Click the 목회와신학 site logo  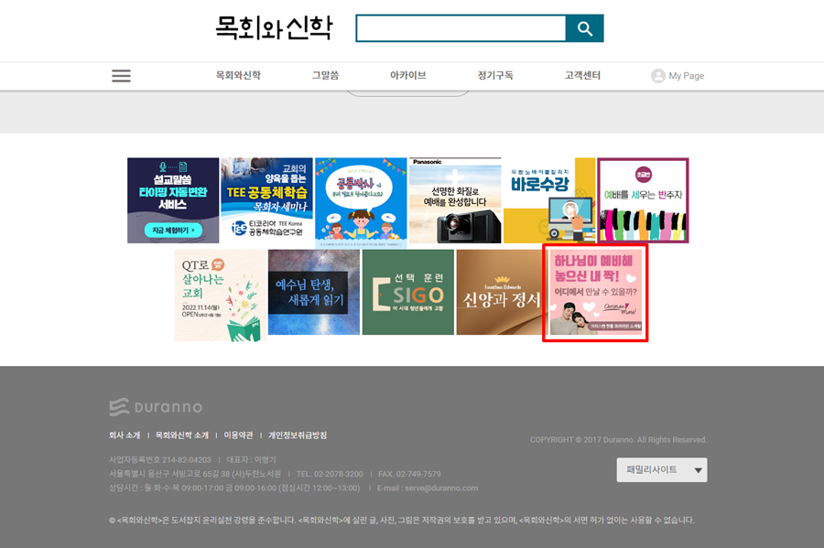point(274,27)
